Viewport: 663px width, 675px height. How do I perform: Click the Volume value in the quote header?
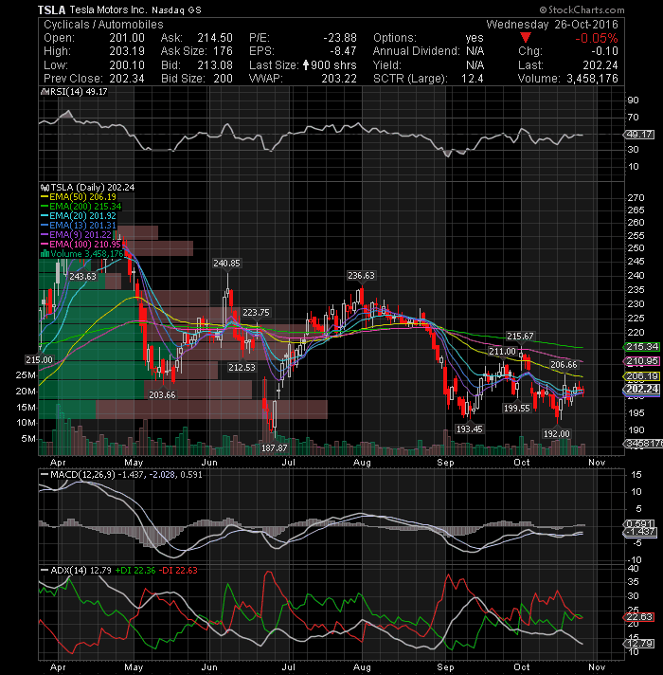tap(592, 79)
